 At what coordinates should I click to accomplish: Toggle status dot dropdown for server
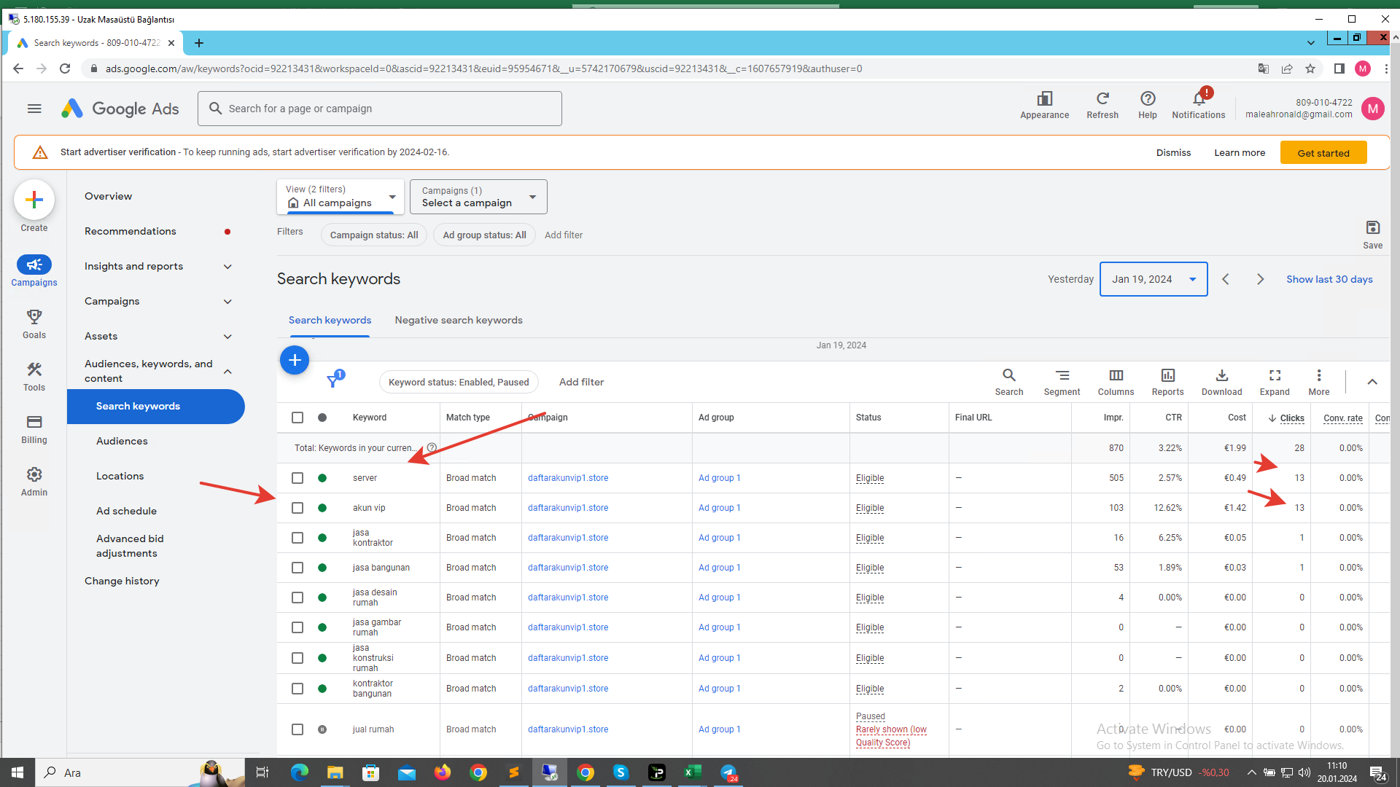[x=322, y=478]
